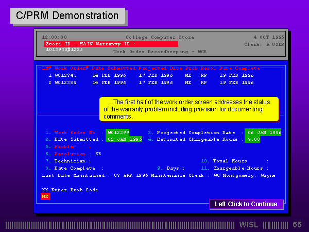Click the Resolution field value SB
The height and width of the screenshot is (232, 309).
coord(98,154)
